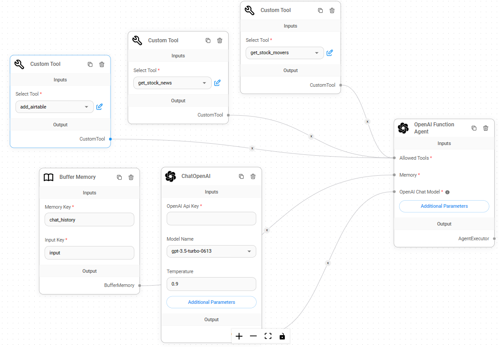Edit the get_stock_movers tool
Screen dimensions: 500x347
pyautogui.click(x=330, y=52)
